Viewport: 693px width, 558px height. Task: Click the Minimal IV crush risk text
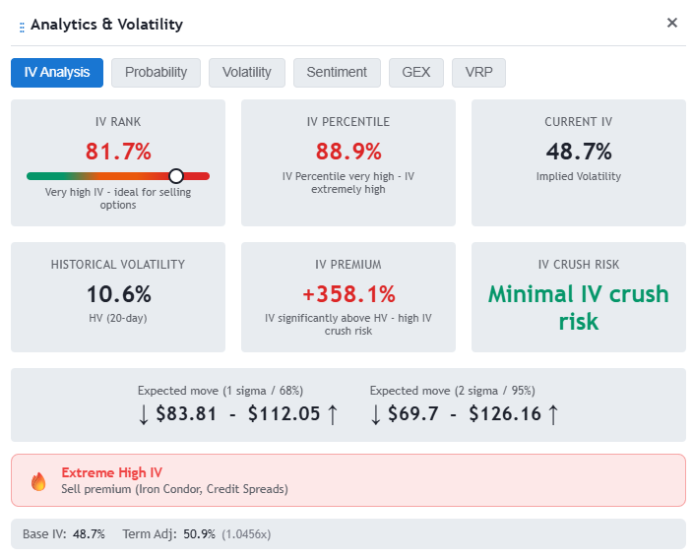tap(579, 307)
